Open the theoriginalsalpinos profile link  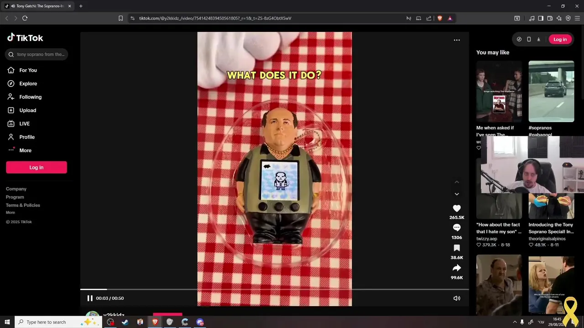547,239
